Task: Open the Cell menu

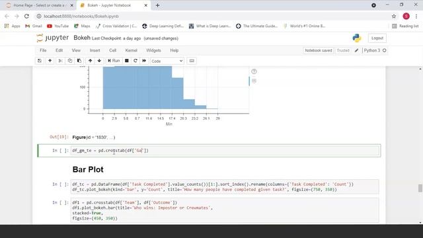Action: 113,50
